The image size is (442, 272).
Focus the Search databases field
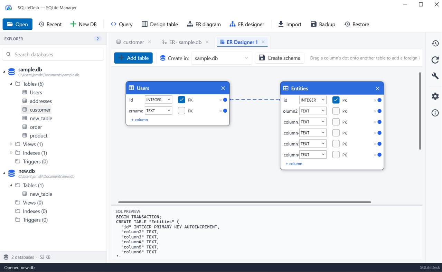click(x=53, y=54)
